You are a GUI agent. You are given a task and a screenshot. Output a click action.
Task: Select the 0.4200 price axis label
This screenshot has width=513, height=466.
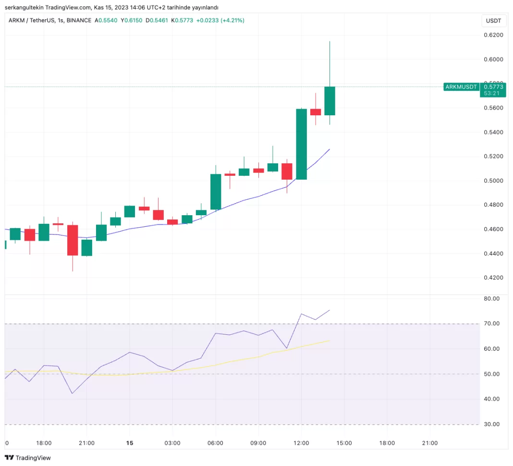click(x=493, y=278)
